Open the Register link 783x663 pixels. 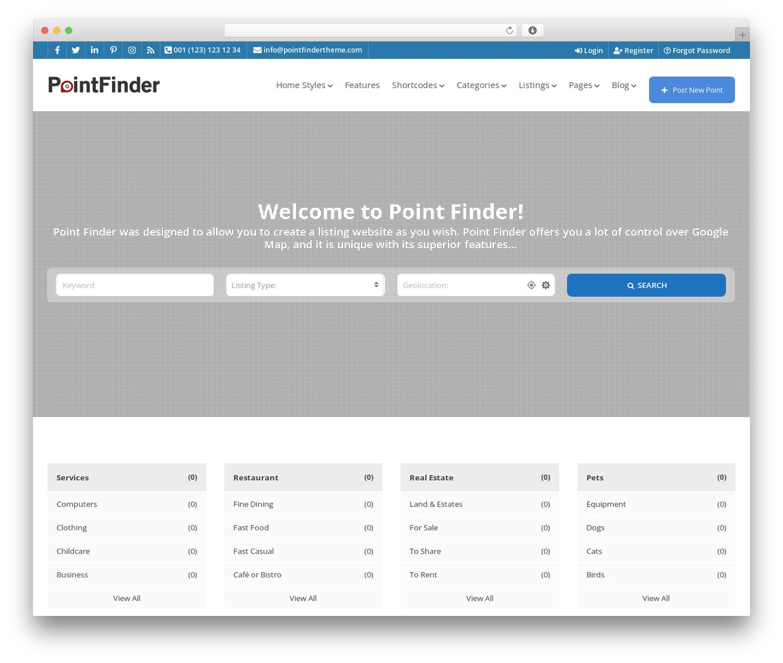coord(633,50)
